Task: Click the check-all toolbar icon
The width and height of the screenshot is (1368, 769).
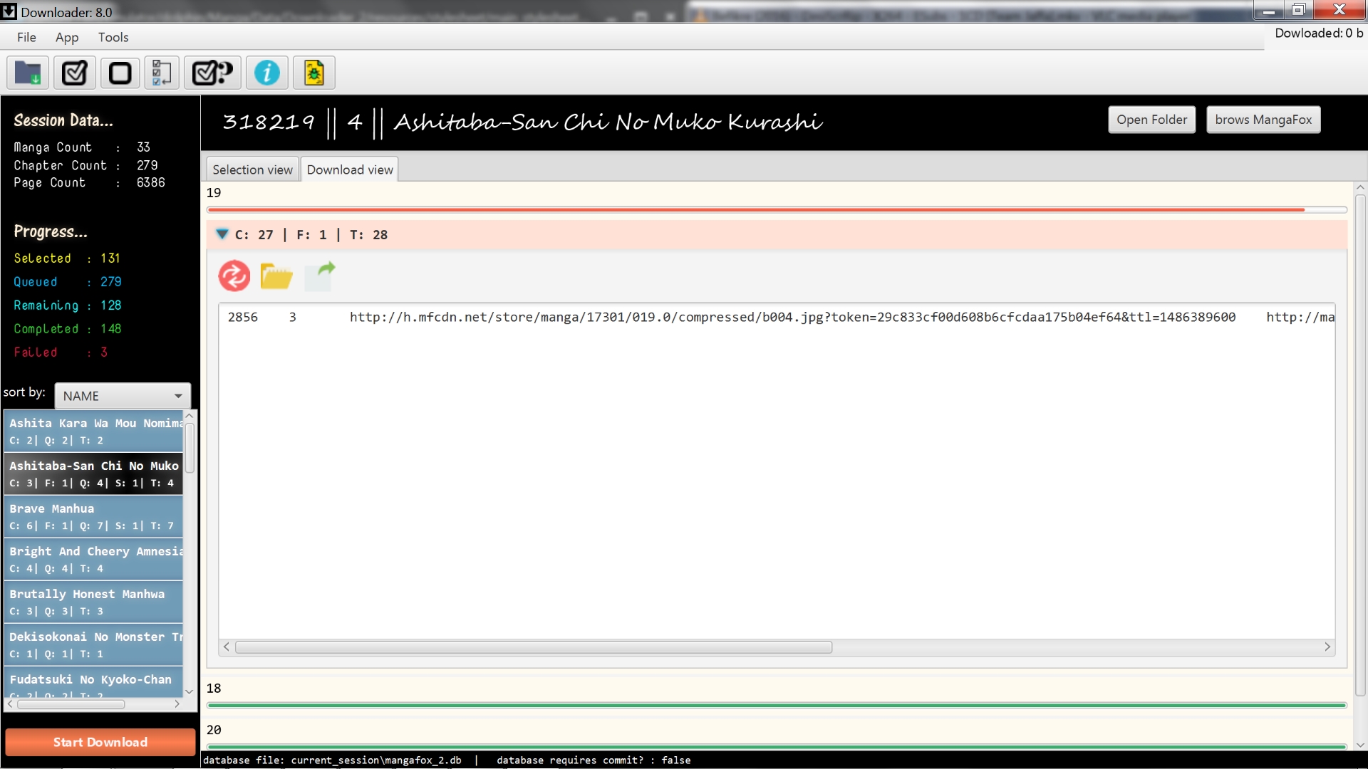Action: coord(74,73)
